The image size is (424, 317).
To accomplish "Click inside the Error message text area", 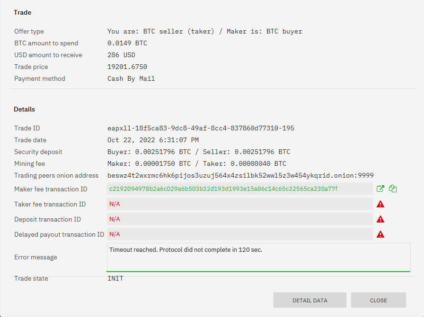I will click(x=258, y=257).
